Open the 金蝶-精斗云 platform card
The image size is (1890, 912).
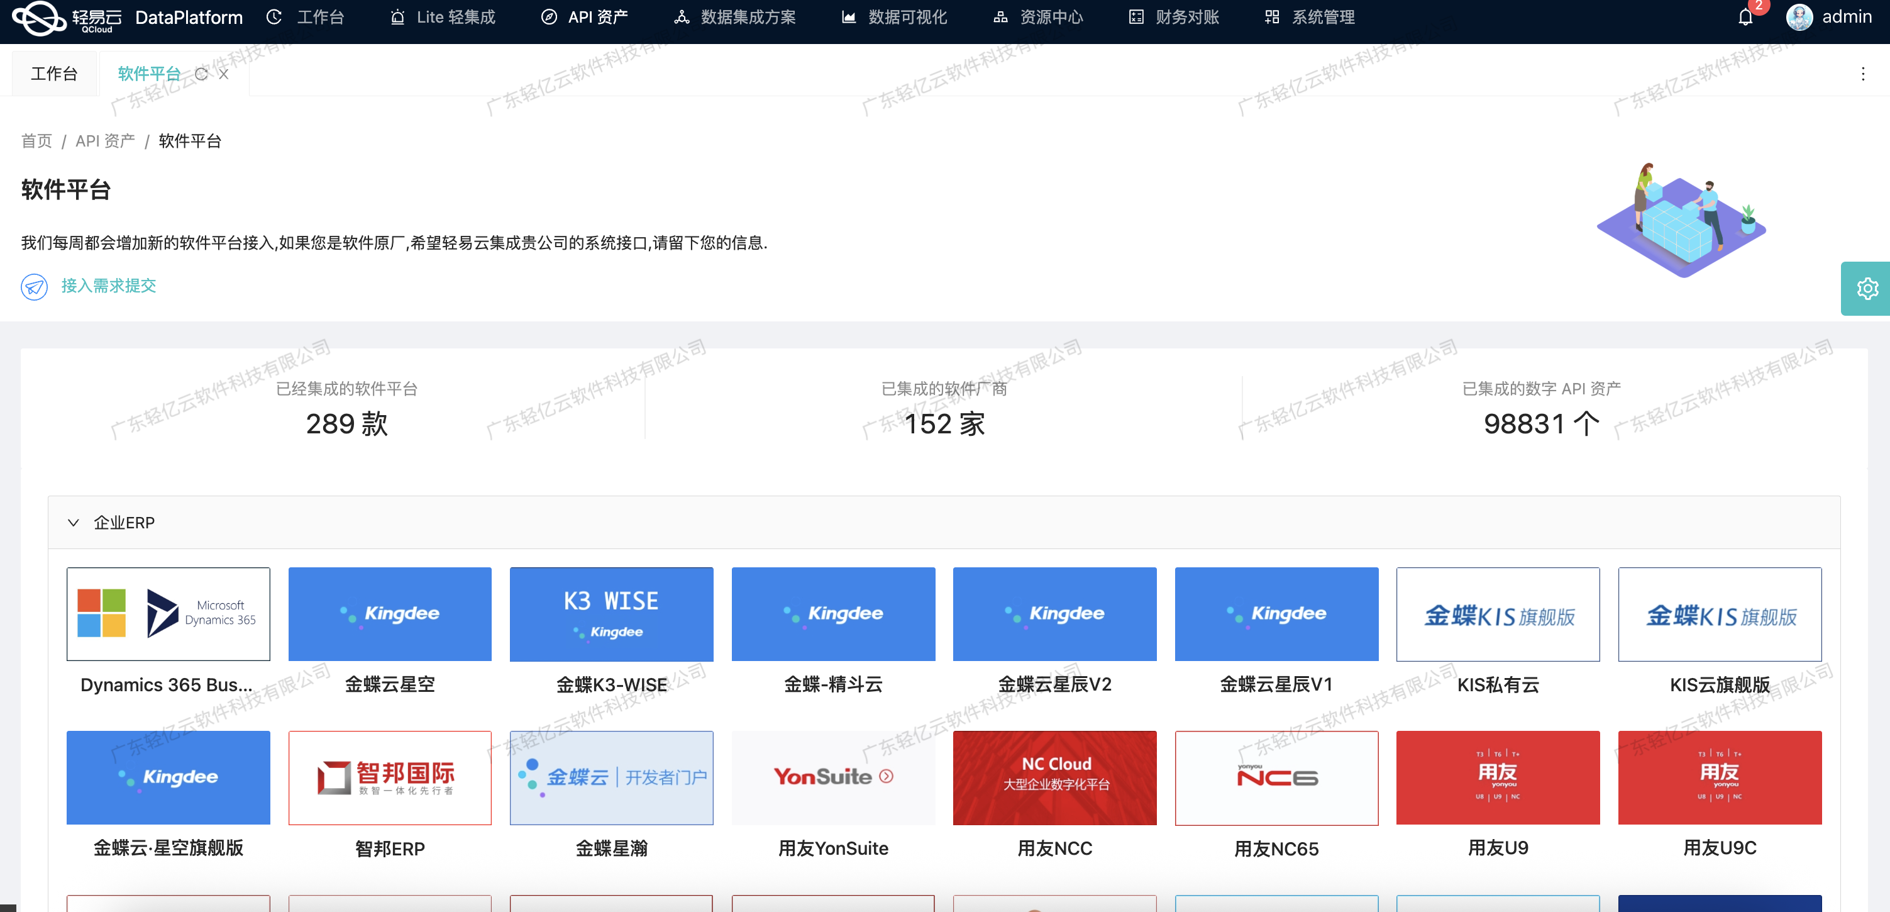tap(834, 631)
